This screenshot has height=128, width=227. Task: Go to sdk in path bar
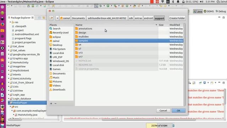[131, 18]
